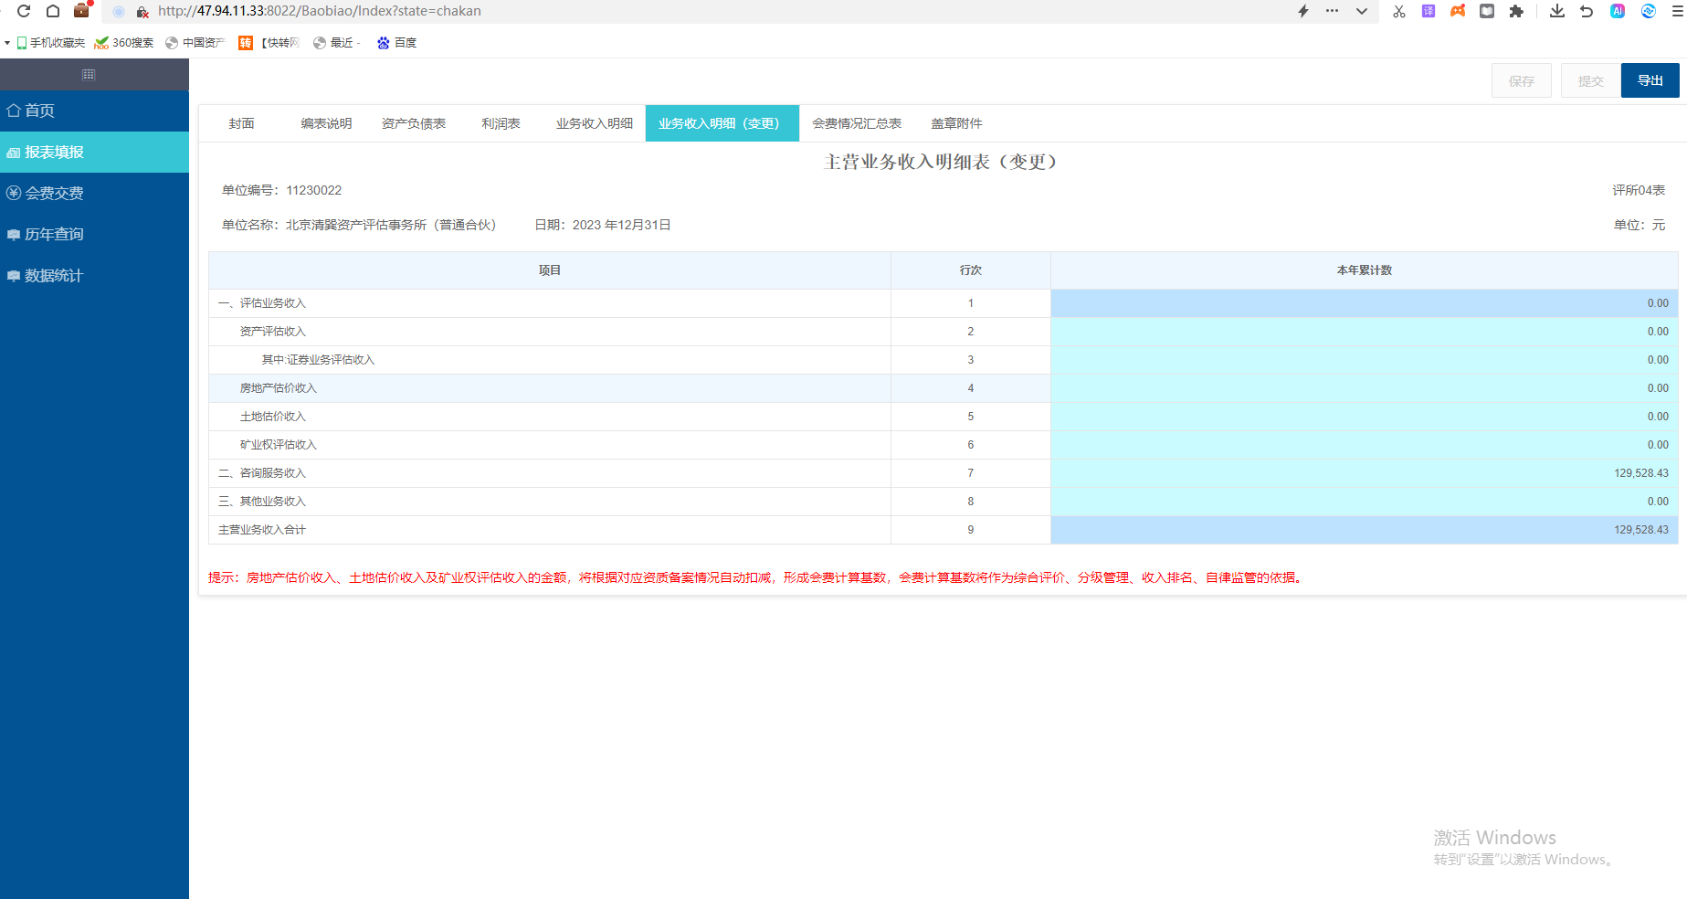Switch to the 资产负债表 tab
Image resolution: width=1687 pixels, height=899 pixels.
414,123
